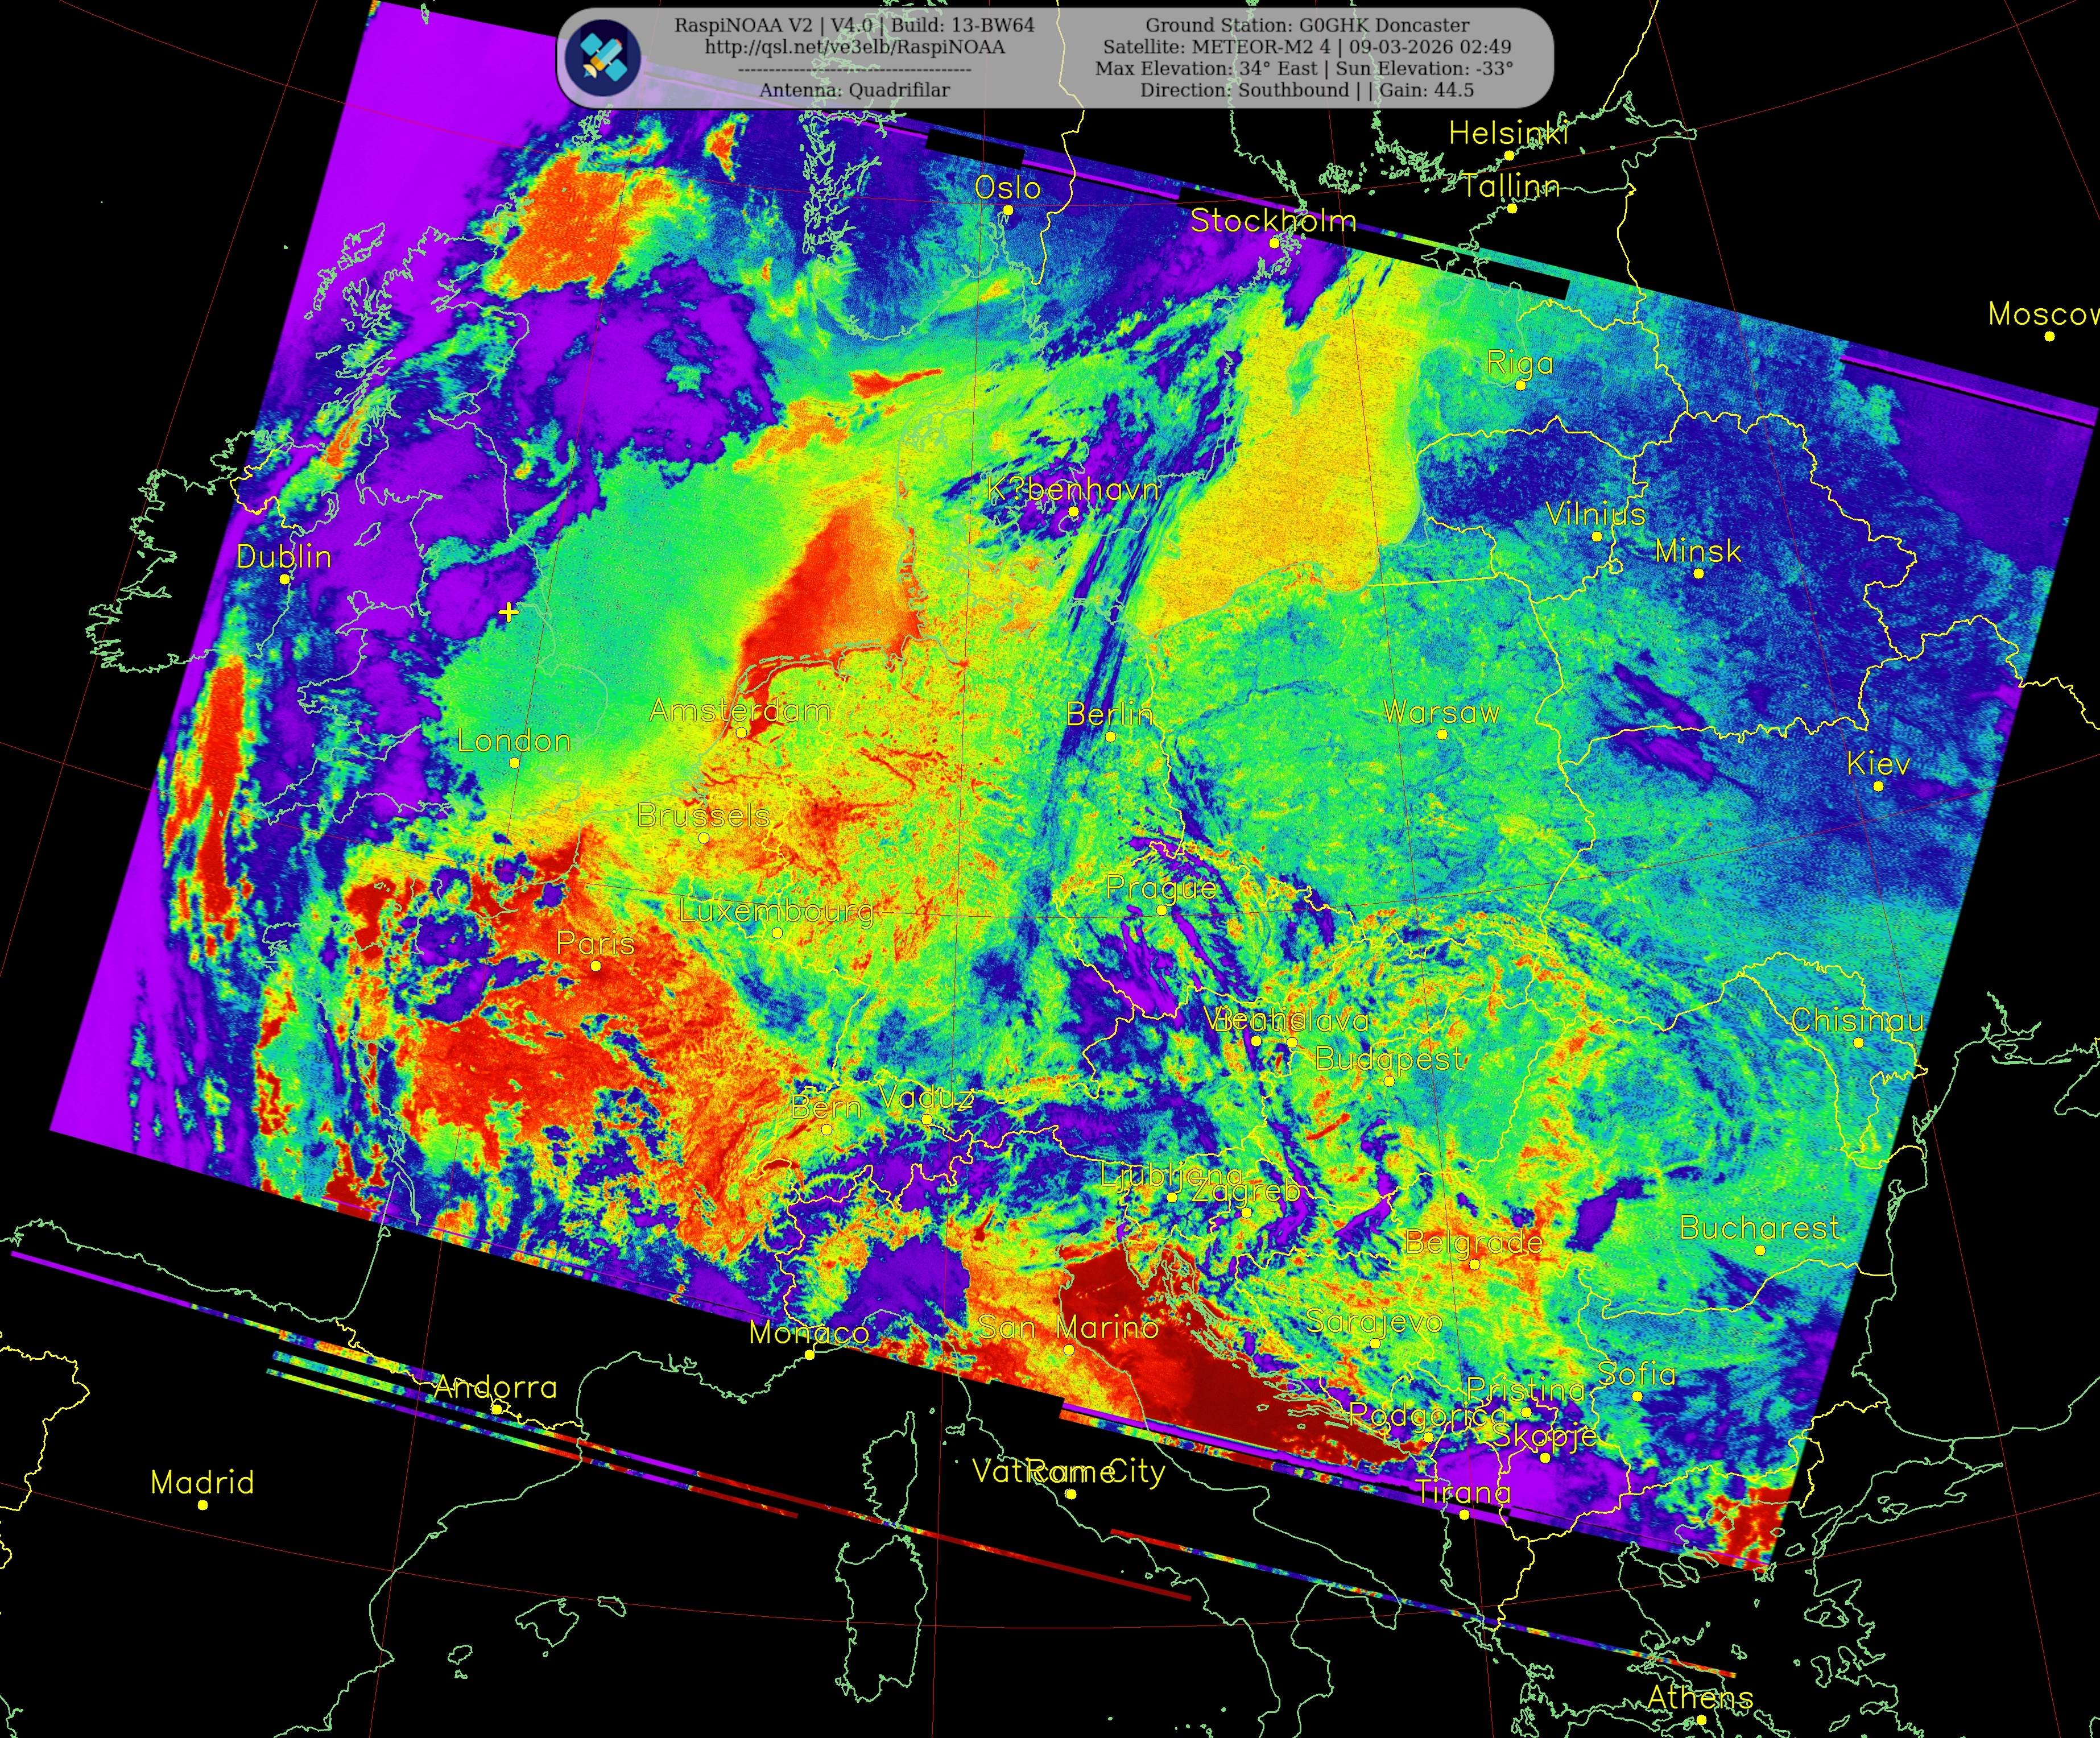Click the Bucharest city label
Screen dimensions: 2100x1738
(x=1759, y=1228)
